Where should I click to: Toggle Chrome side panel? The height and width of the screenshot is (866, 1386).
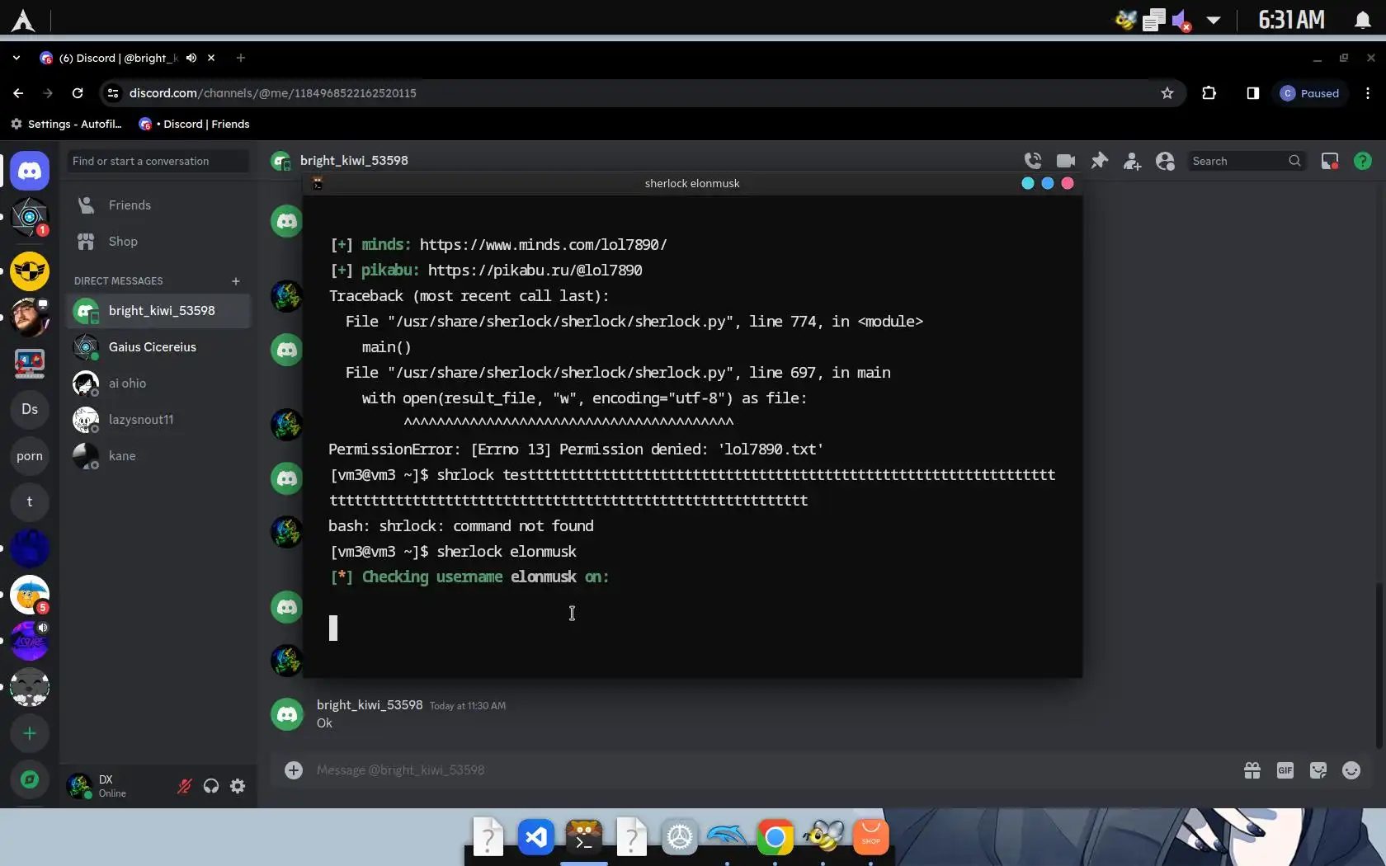[x=1253, y=93]
